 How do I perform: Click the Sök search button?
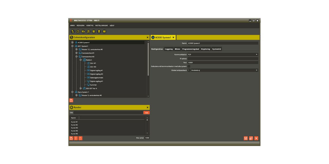point(146,112)
